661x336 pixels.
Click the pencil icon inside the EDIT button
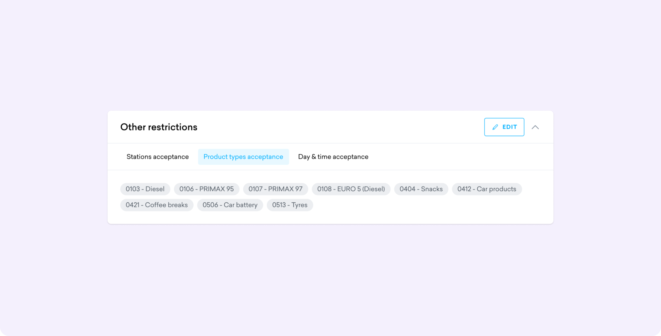tap(495, 127)
